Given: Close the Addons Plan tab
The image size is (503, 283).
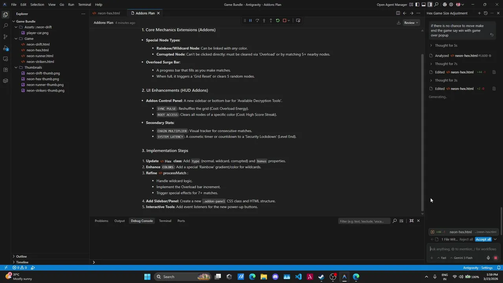Looking at the screenshot, I should point(158,13).
